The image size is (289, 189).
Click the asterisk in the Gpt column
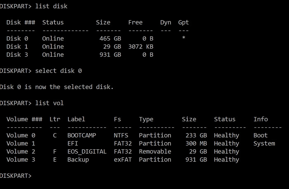click(x=184, y=38)
